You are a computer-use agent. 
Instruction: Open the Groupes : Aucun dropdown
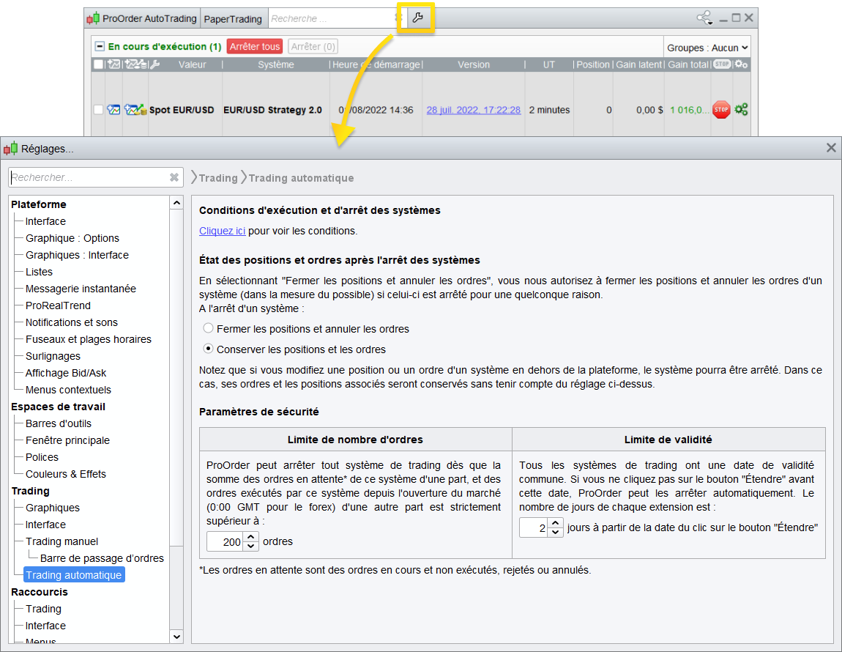[x=707, y=48]
